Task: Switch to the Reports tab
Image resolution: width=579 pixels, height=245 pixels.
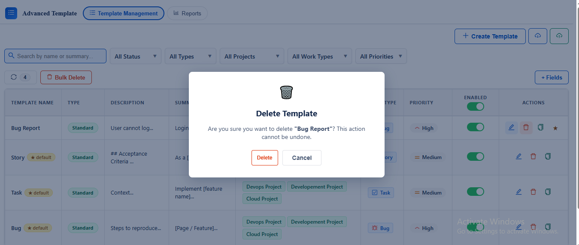Action: (187, 13)
